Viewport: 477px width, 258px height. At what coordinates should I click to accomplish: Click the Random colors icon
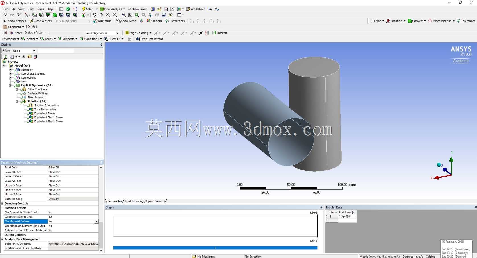tap(154, 21)
